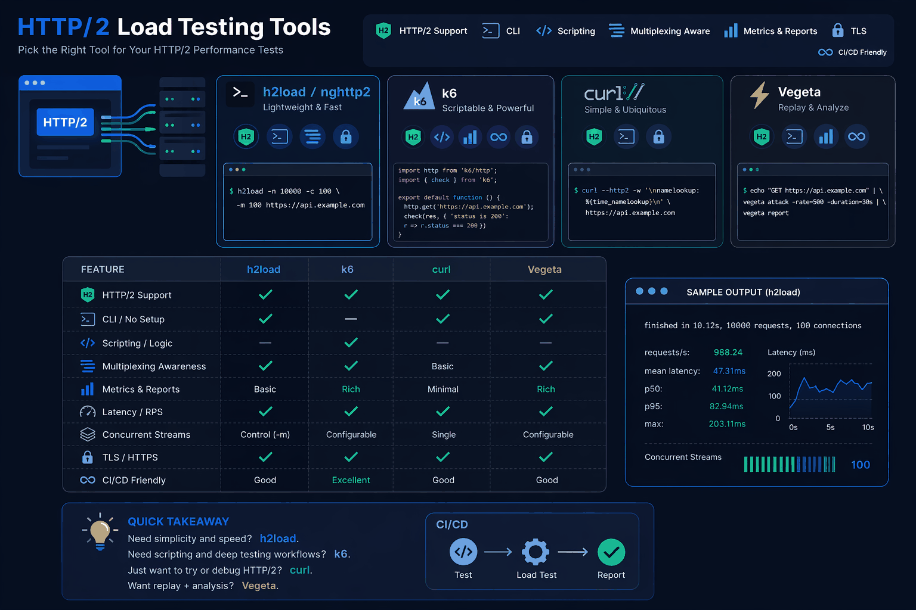
Task: Toggle Vegeta's Multiplexing Awareness checkmark
Action: 546,366
